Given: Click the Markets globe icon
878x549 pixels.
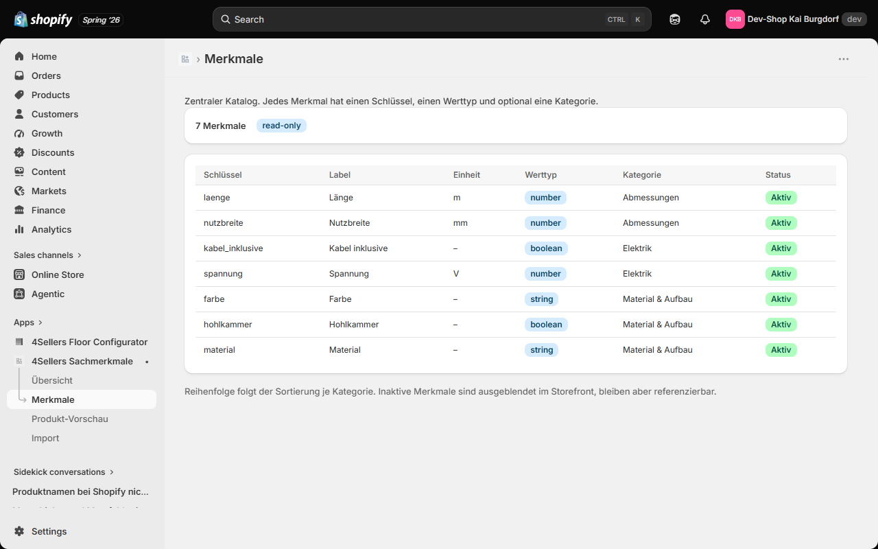Looking at the screenshot, I should tap(19, 191).
